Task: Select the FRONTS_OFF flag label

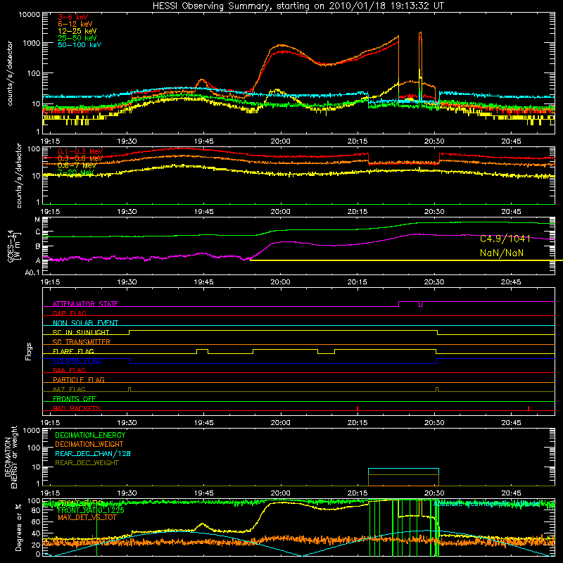Action: click(x=75, y=398)
